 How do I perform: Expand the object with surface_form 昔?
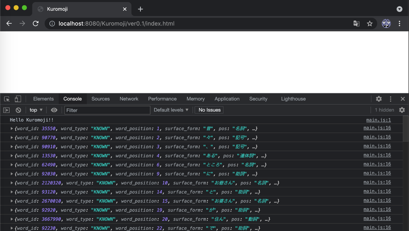pos(12,128)
